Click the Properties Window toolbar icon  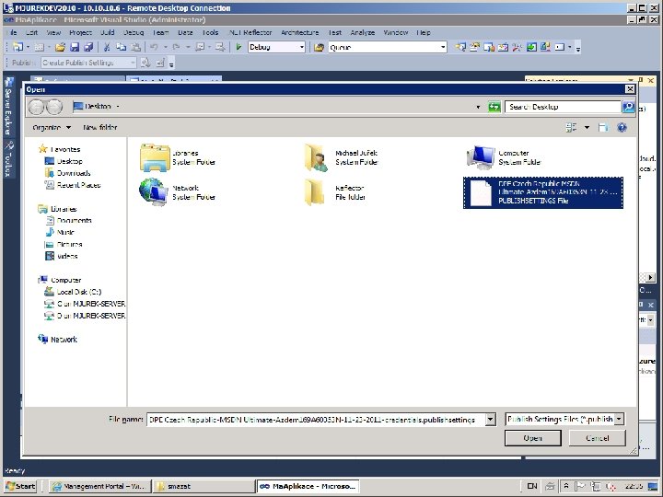(475, 47)
